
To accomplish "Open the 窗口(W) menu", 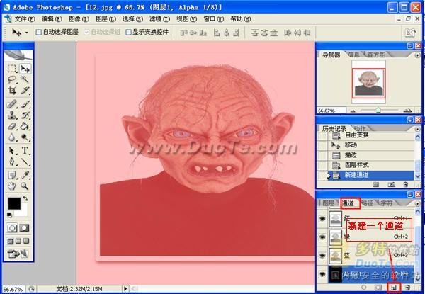I will pos(214,19).
